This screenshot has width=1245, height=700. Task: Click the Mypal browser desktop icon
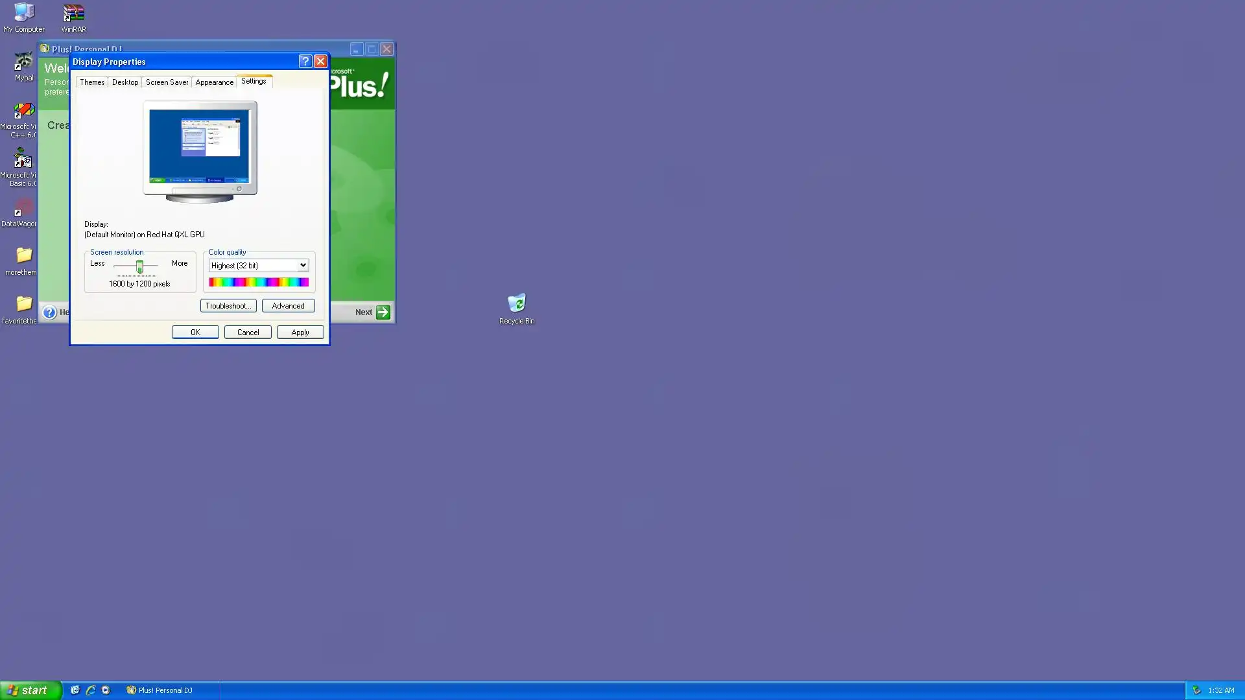point(24,62)
